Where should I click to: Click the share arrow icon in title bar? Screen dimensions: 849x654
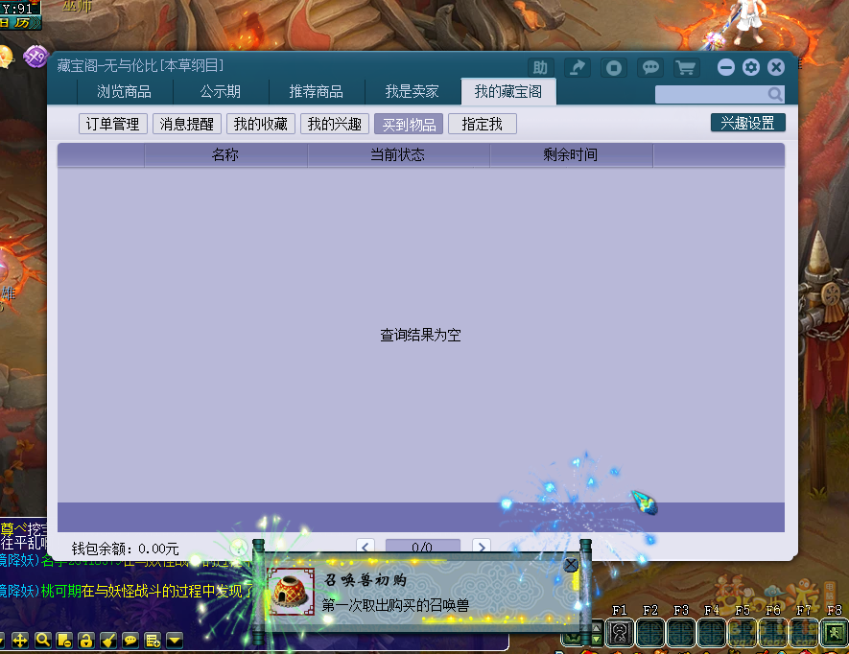(578, 68)
